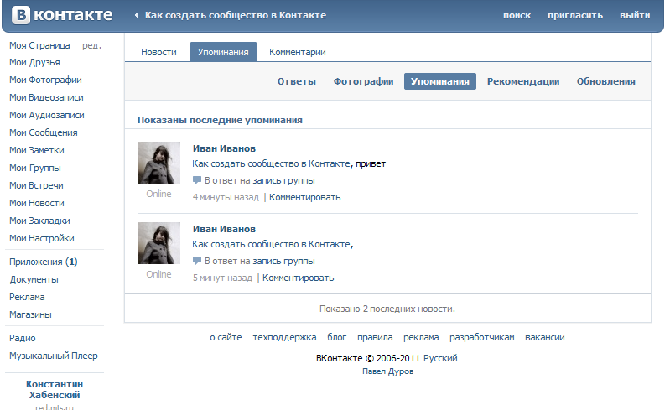Screen dimensions: 670x410
Task: Click Показано 2 последних новости text
Action: (x=387, y=309)
